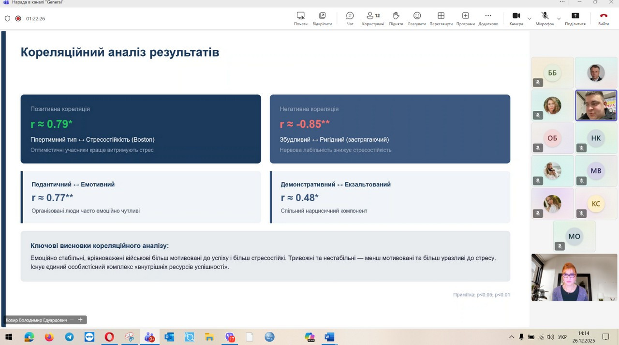The image size is (619, 345).
Task: Open the Реагувати reactions menu
Action: pos(417,18)
